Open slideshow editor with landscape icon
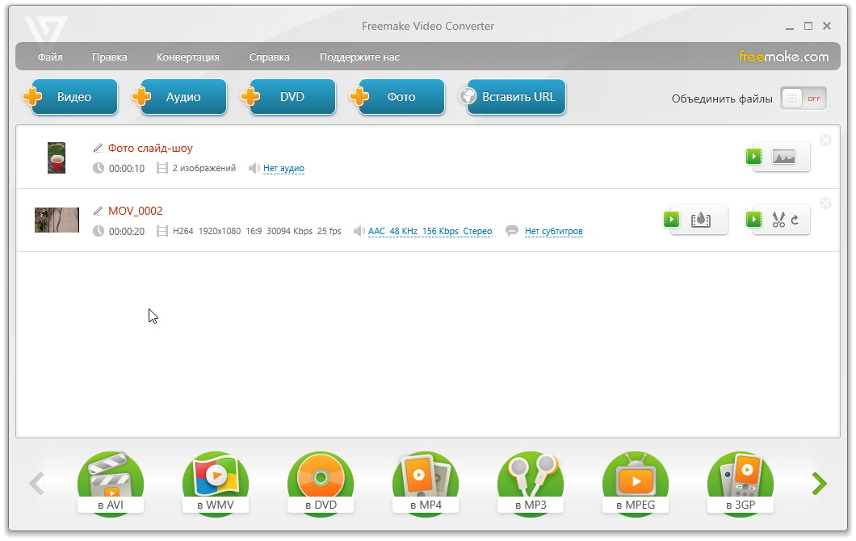856x541 pixels. coord(783,157)
